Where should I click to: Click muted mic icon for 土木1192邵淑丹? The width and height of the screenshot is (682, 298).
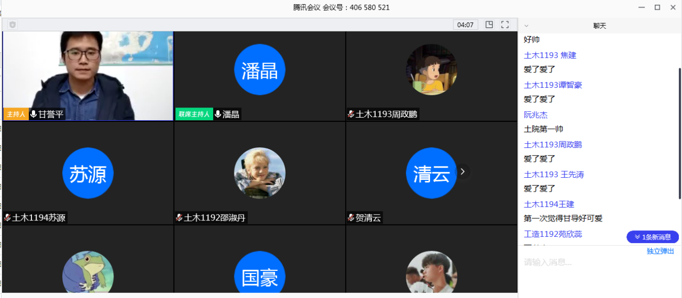click(x=179, y=218)
